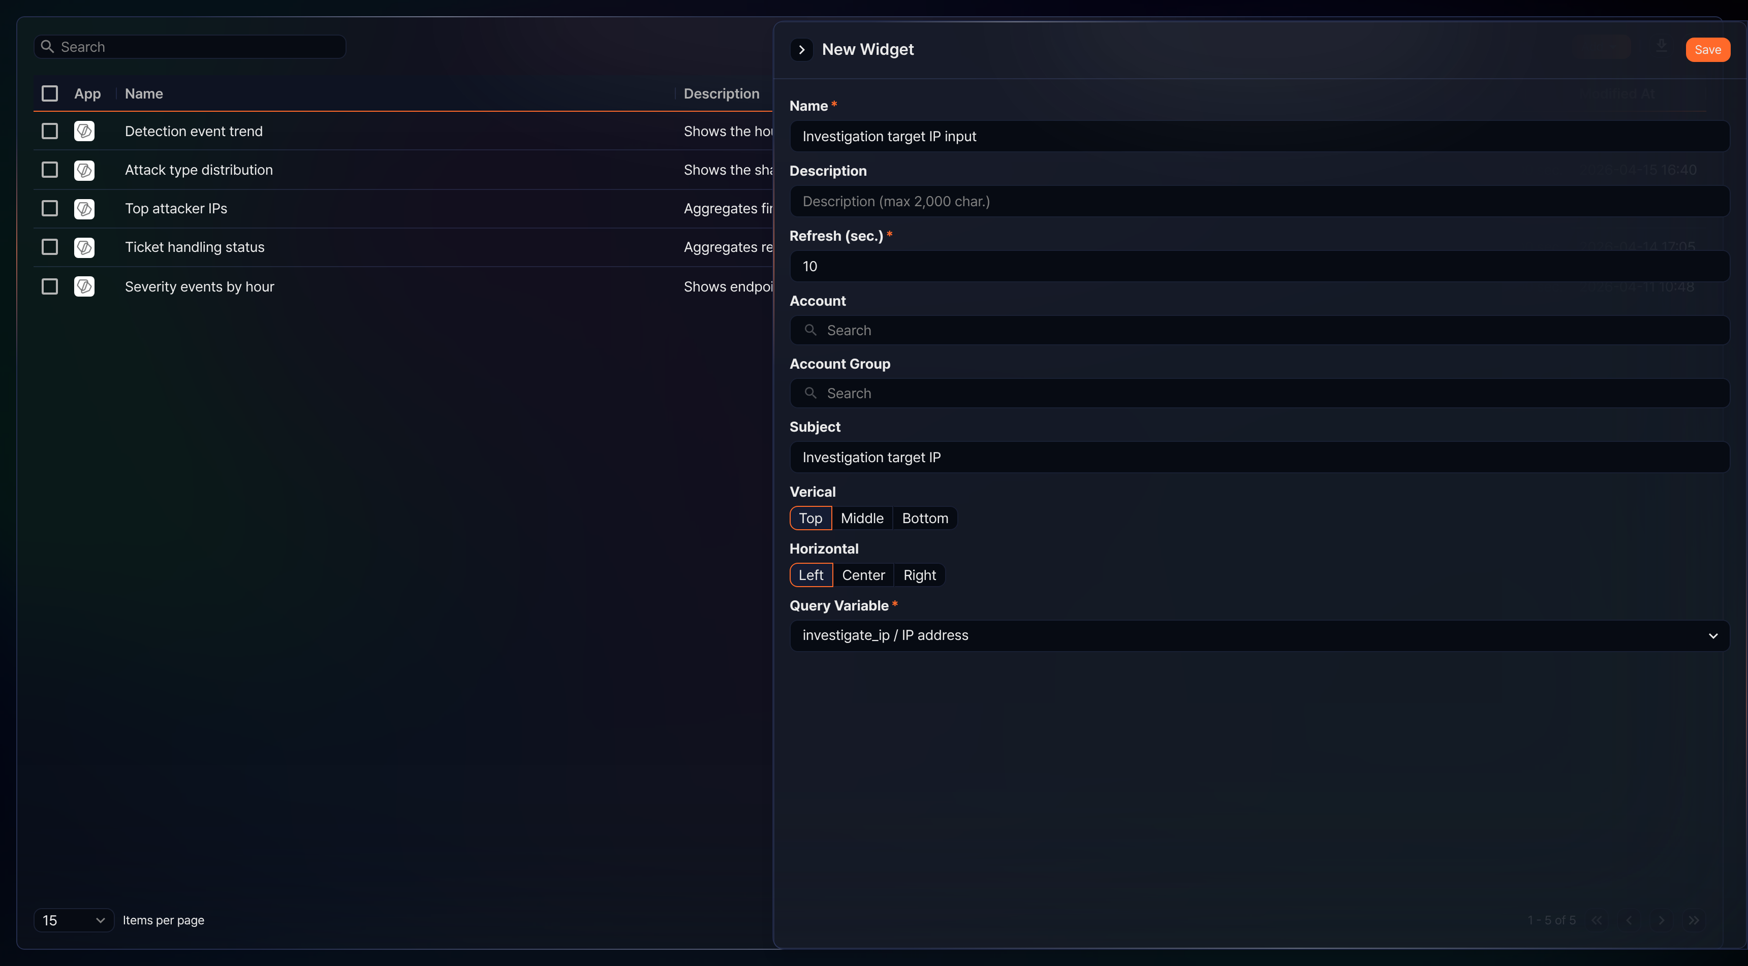1748x966 pixels.
Task: Check the Top attacker IPs row
Action: tap(49, 208)
